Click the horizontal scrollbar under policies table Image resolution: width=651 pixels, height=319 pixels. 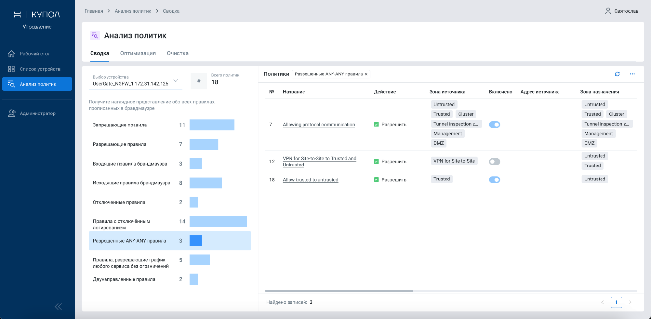(339, 291)
